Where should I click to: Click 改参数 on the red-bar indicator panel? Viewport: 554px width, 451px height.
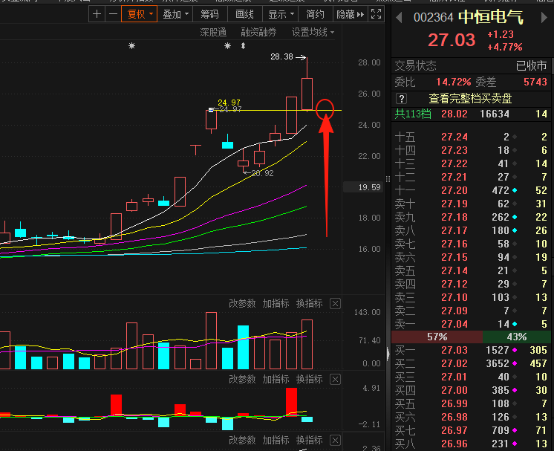[242, 379]
